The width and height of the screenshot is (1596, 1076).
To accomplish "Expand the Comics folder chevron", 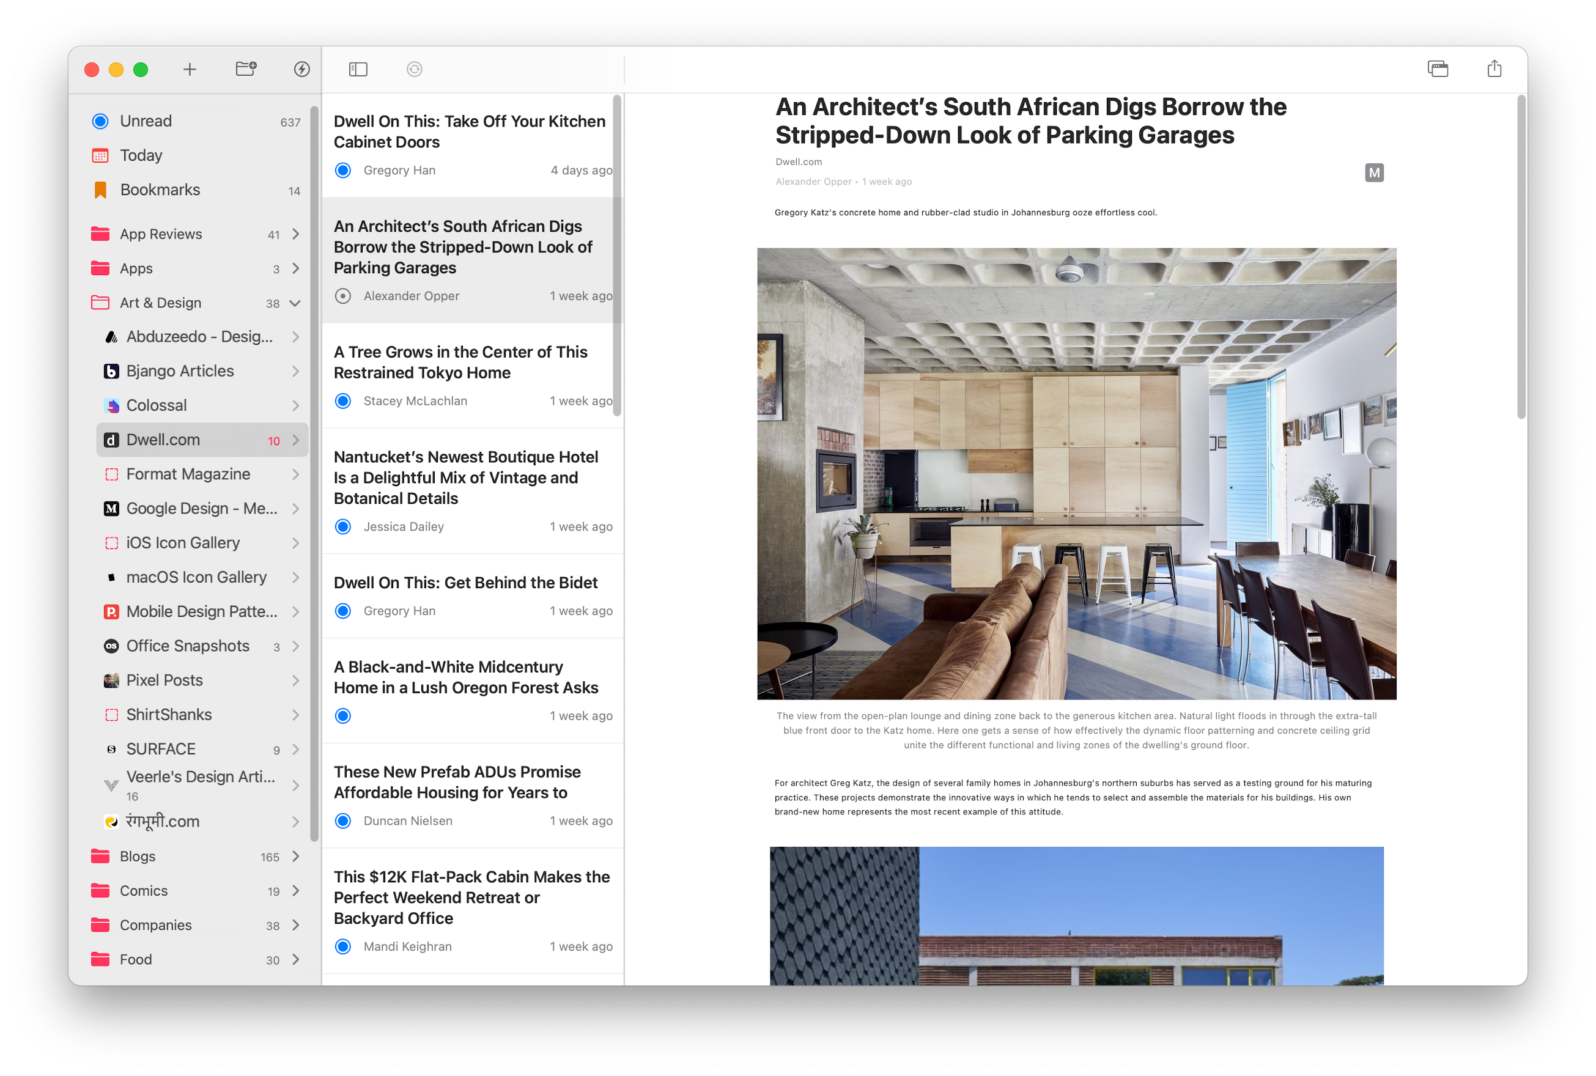I will tap(296, 890).
